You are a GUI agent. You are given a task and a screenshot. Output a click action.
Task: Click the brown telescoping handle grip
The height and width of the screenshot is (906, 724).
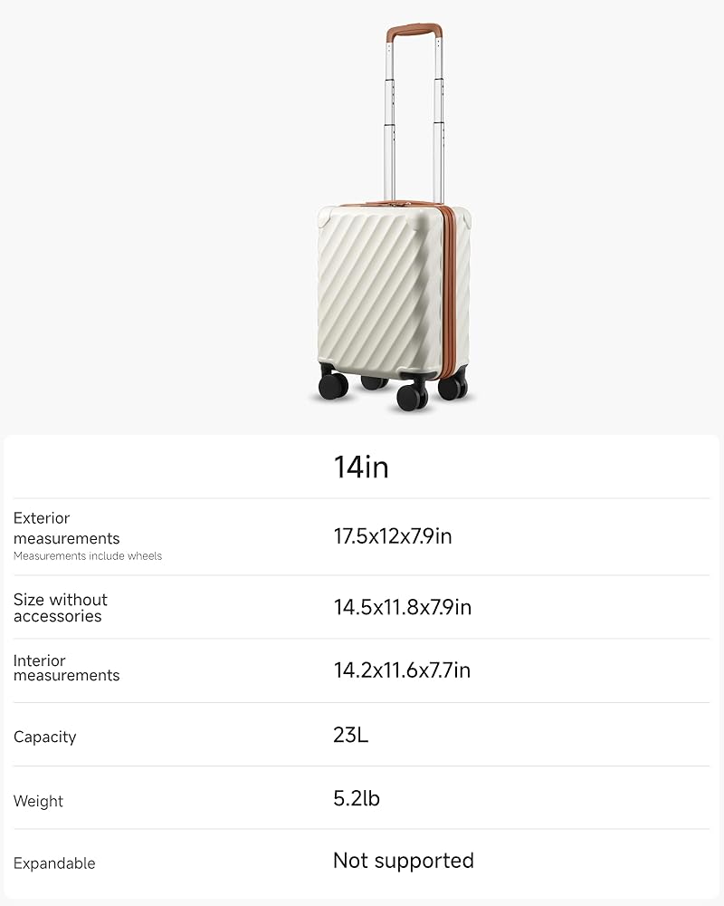414,30
